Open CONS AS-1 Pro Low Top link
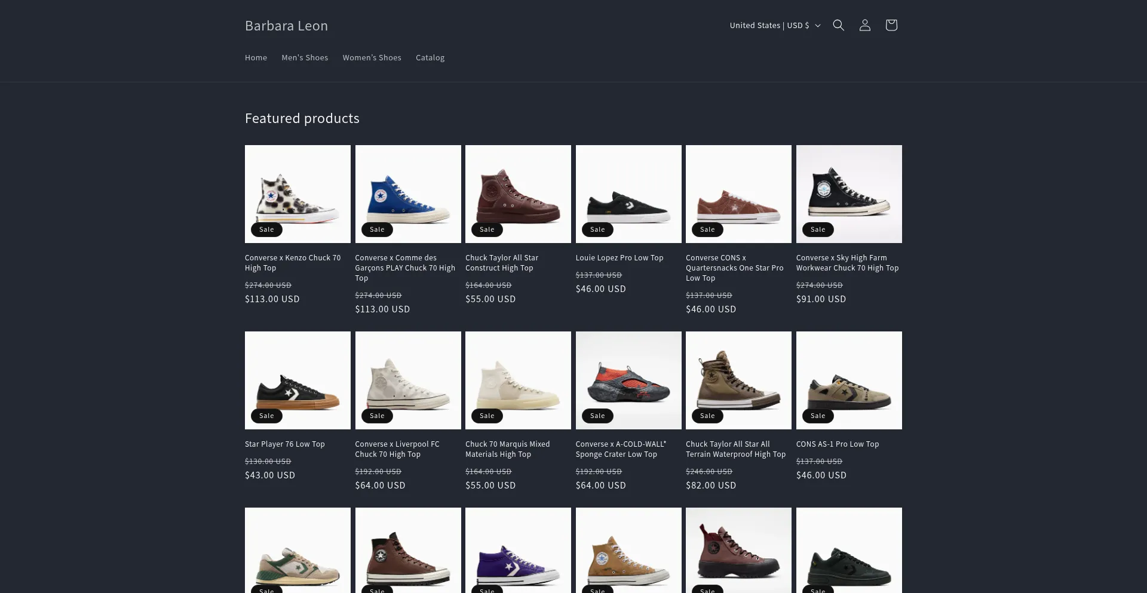Image resolution: width=1147 pixels, height=593 pixels. click(838, 444)
